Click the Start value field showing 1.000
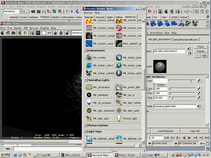 (160, 93)
